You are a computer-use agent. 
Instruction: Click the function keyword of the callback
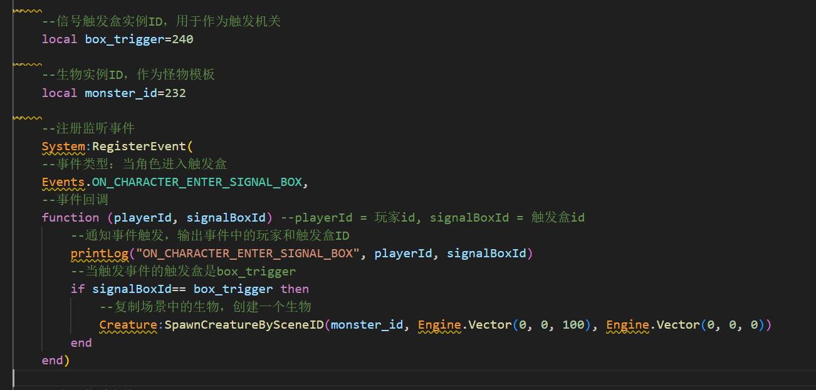tap(70, 218)
